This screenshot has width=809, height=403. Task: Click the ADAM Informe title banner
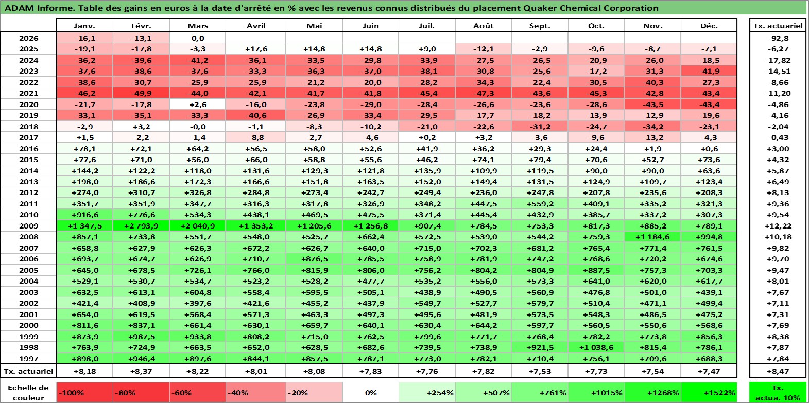404,8
